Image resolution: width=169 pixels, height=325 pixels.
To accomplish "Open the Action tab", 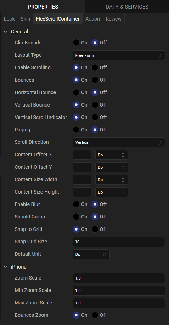I will 92,19.
